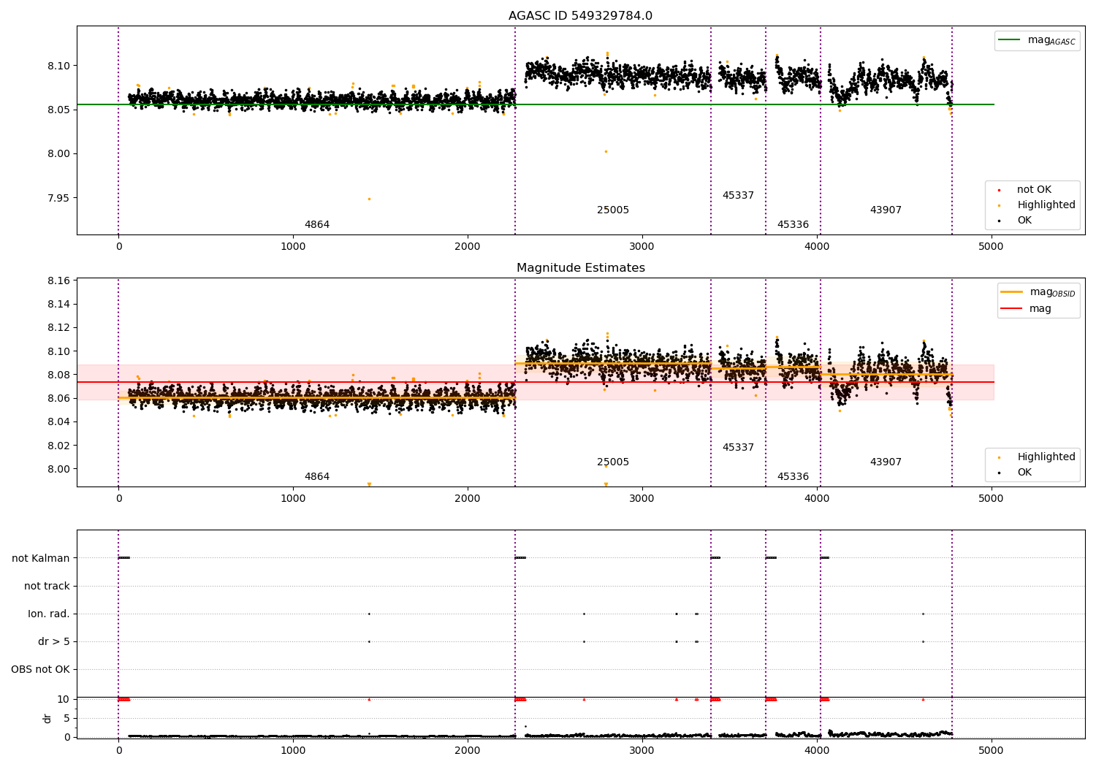Select the 25005 observation label in top plot
The height and width of the screenshot is (767, 1096).
click(x=613, y=210)
